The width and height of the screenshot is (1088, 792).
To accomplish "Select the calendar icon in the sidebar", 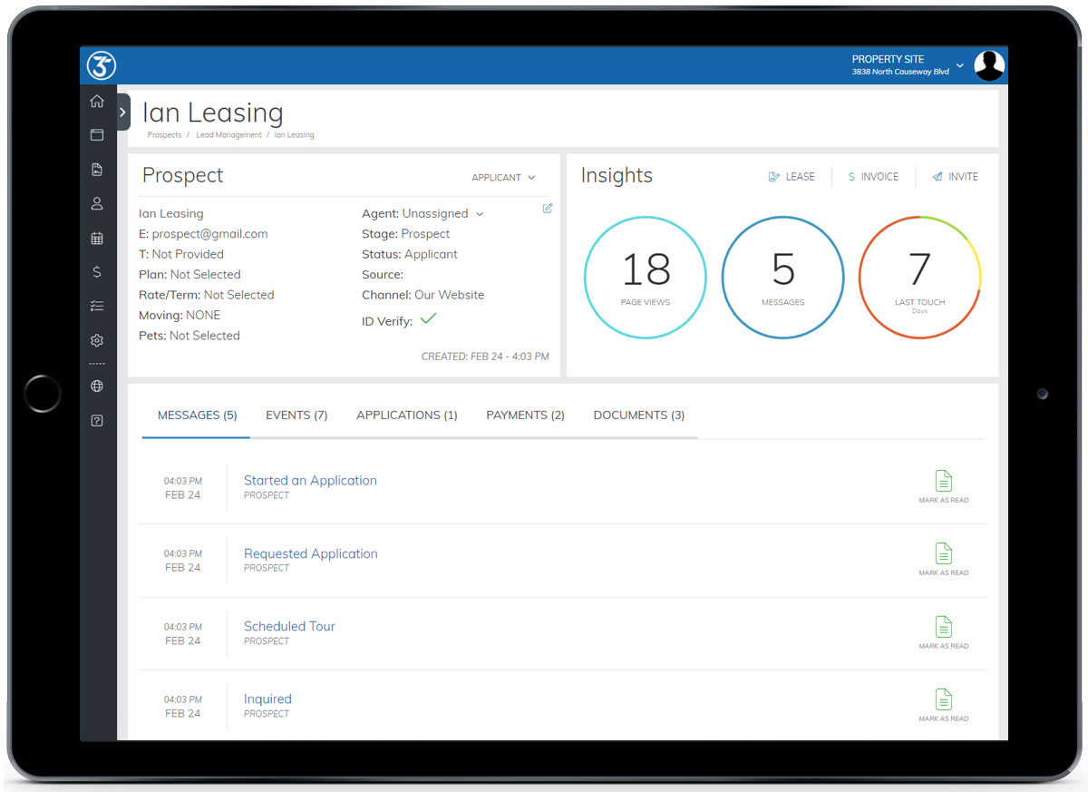I will point(97,238).
